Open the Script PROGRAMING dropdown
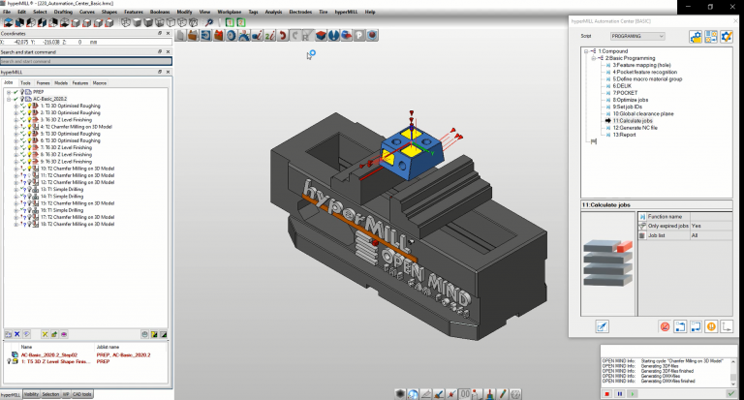 click(659, 36)
